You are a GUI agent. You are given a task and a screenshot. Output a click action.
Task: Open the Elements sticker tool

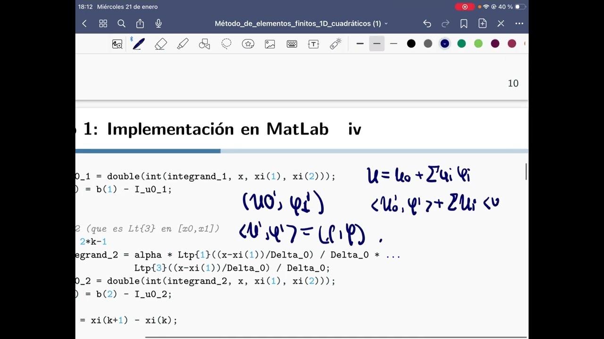coord(248,44)
